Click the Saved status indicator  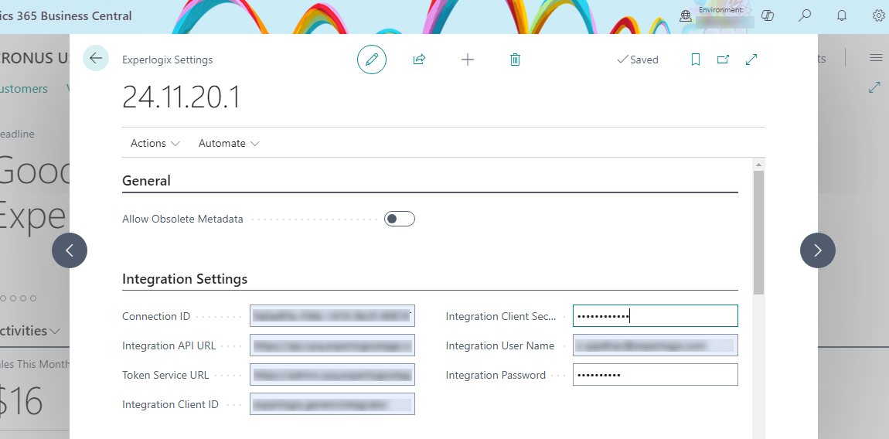(x=638, y=60)
